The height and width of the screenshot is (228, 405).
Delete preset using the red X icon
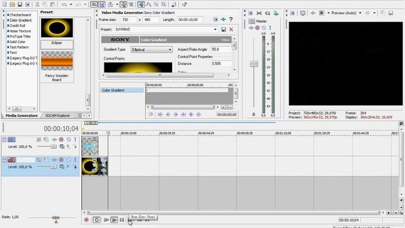[x=231, y=30]
